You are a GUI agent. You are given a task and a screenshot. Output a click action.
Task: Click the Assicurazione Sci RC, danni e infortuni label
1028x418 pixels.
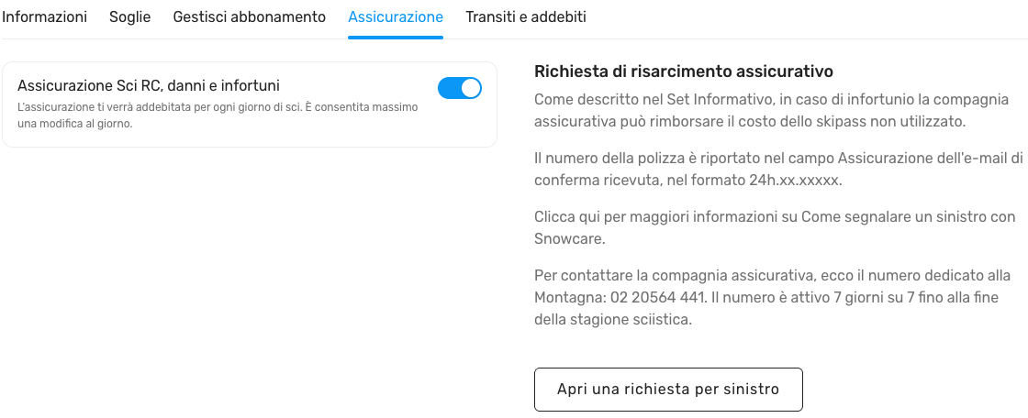click(149, 85)
